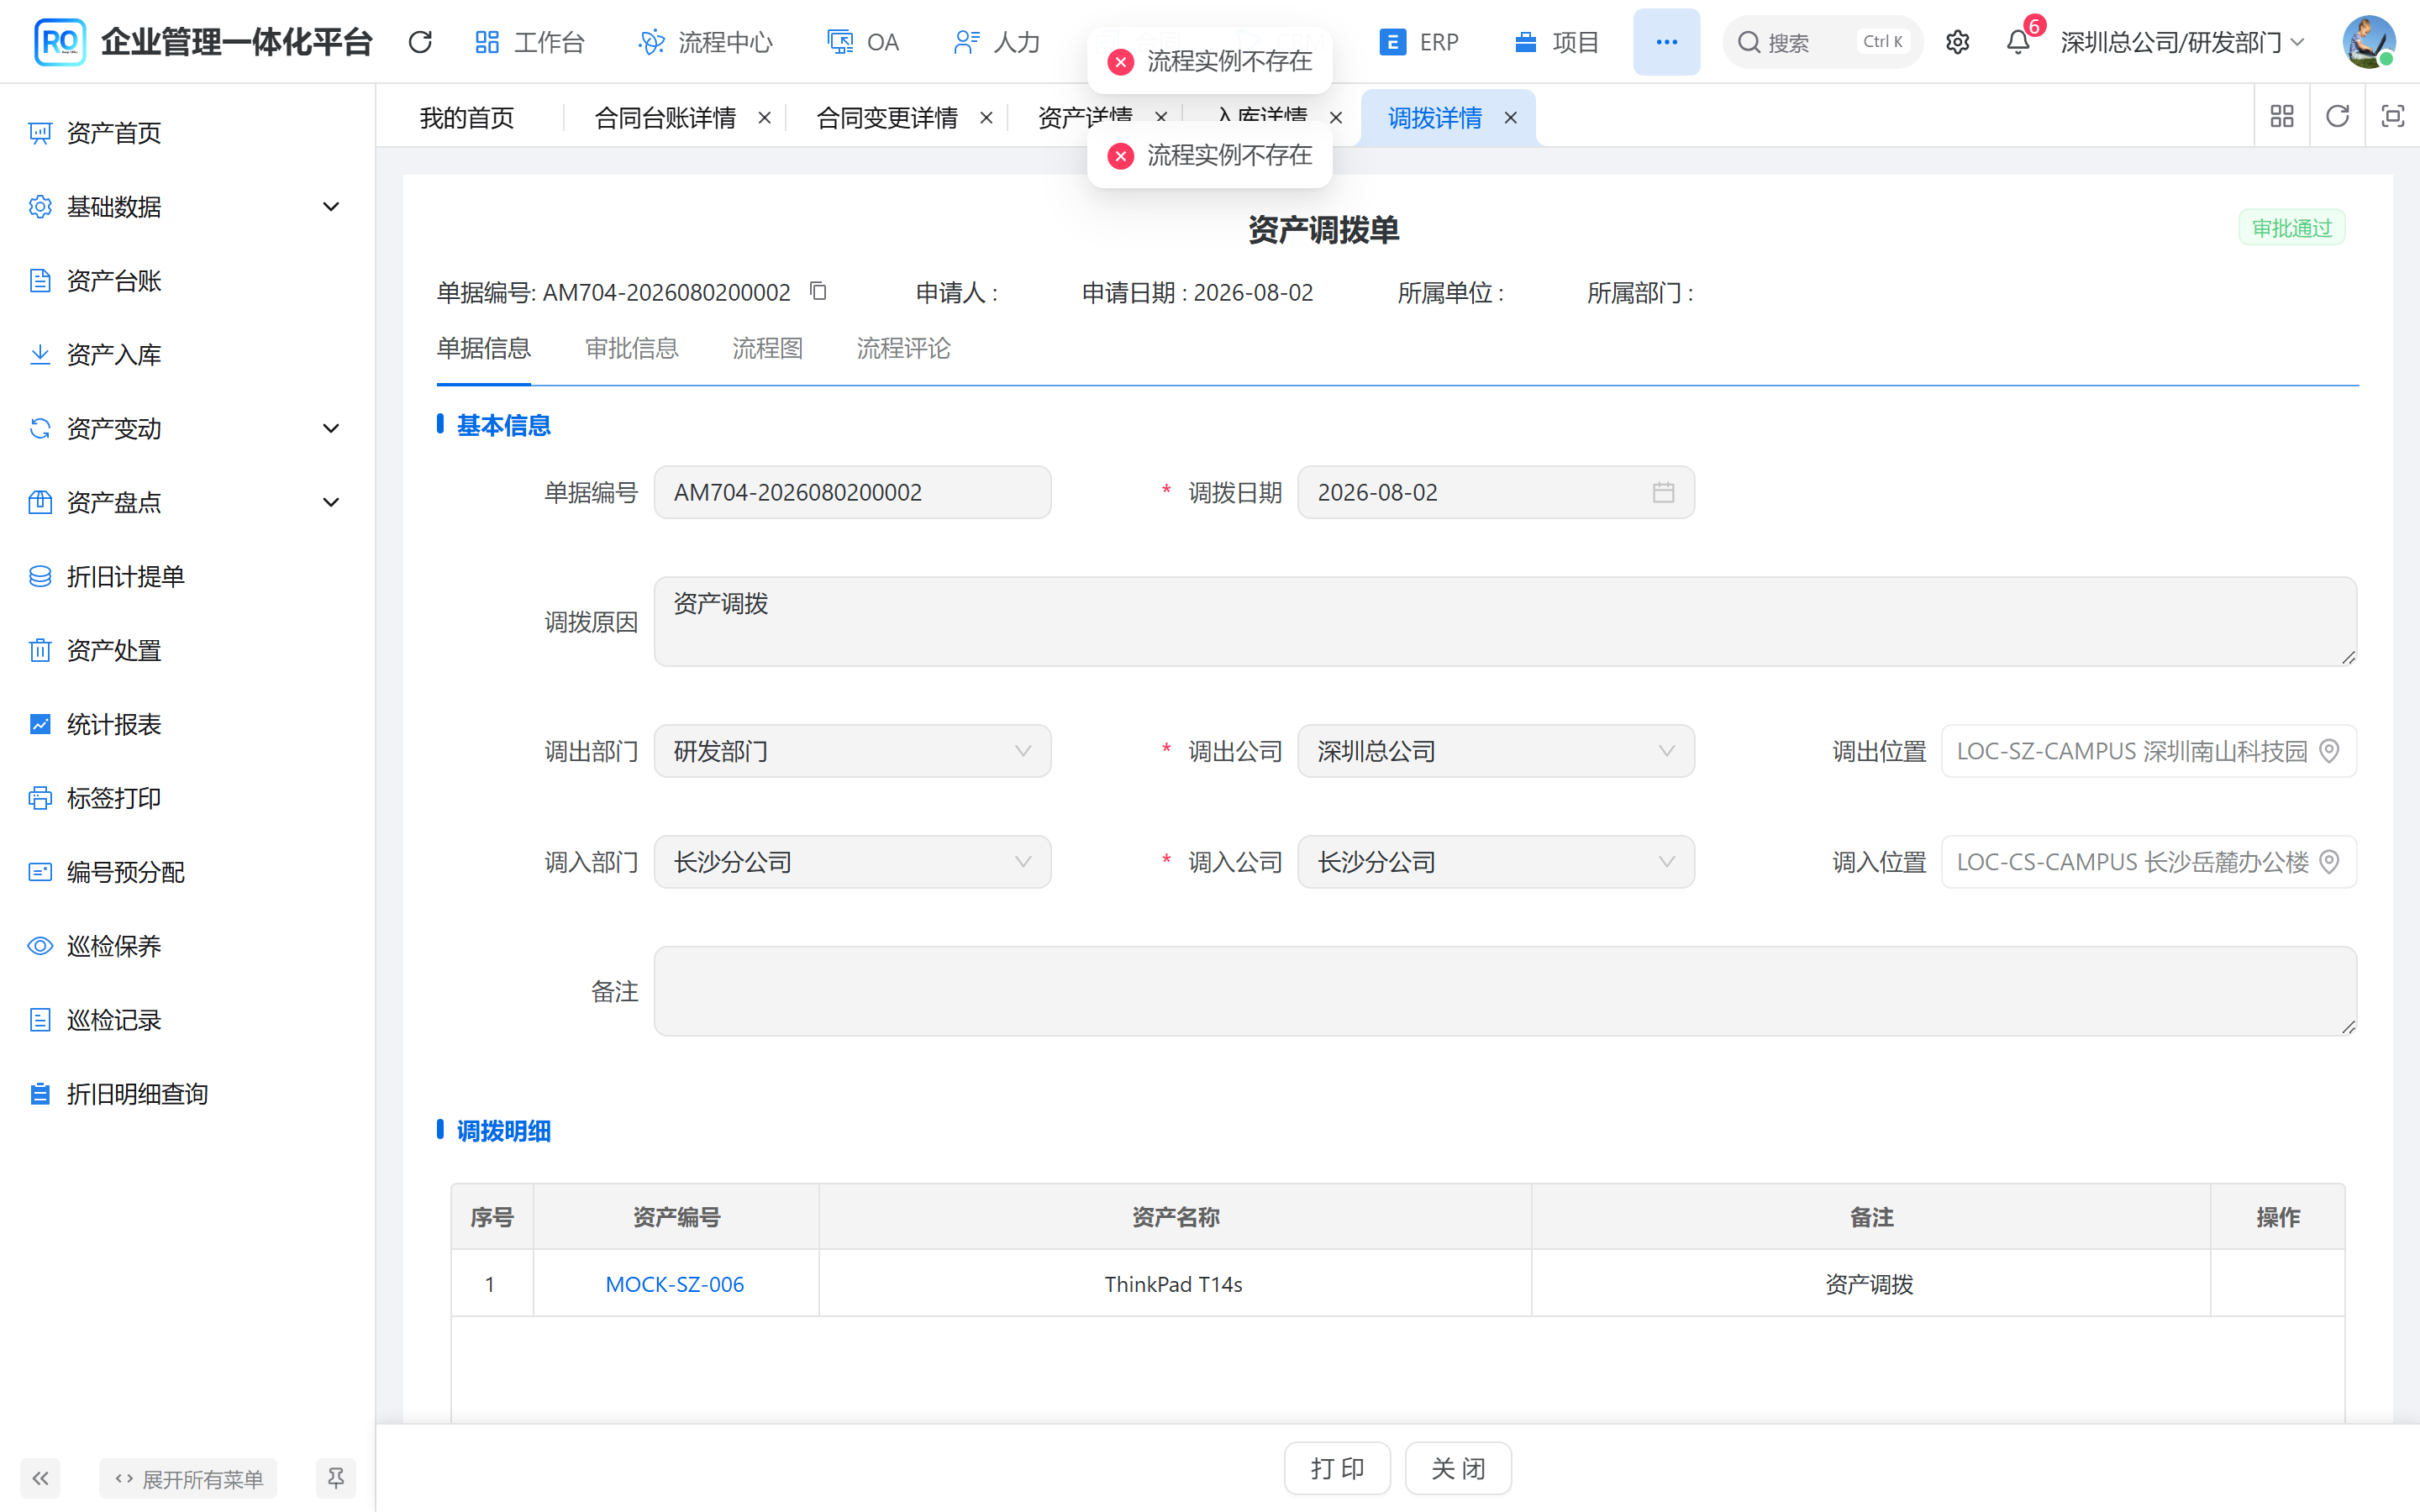Click 展开所有菜单 button
The width and height of the screenshot is (2420, 1512).
[188, 1478]
